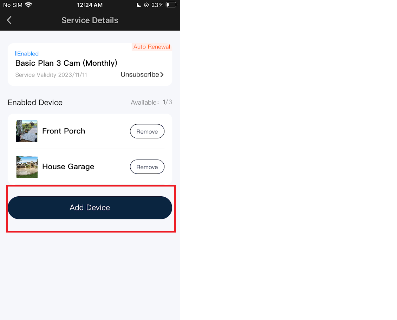Select the Front Porch device name
The width and height of the screenshot is (397, 320).
tap(64, 131)
